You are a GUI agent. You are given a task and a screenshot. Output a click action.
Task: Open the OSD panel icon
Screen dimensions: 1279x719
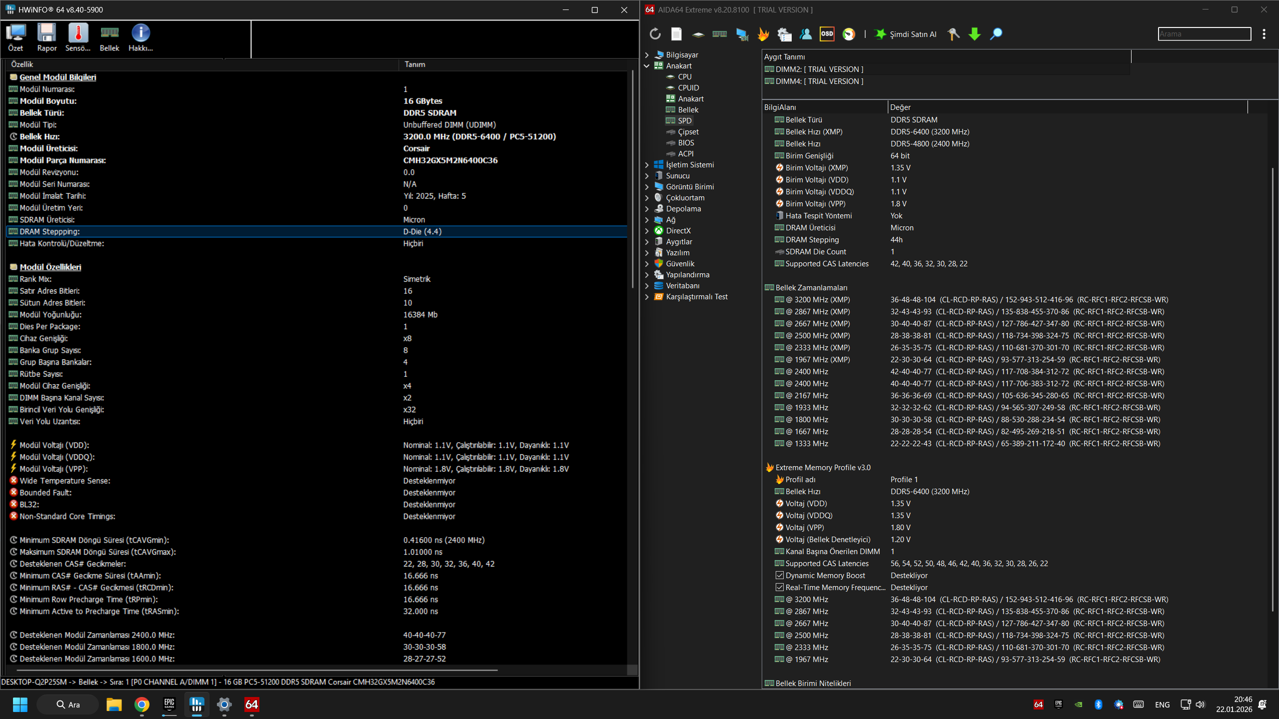point(827,34)
